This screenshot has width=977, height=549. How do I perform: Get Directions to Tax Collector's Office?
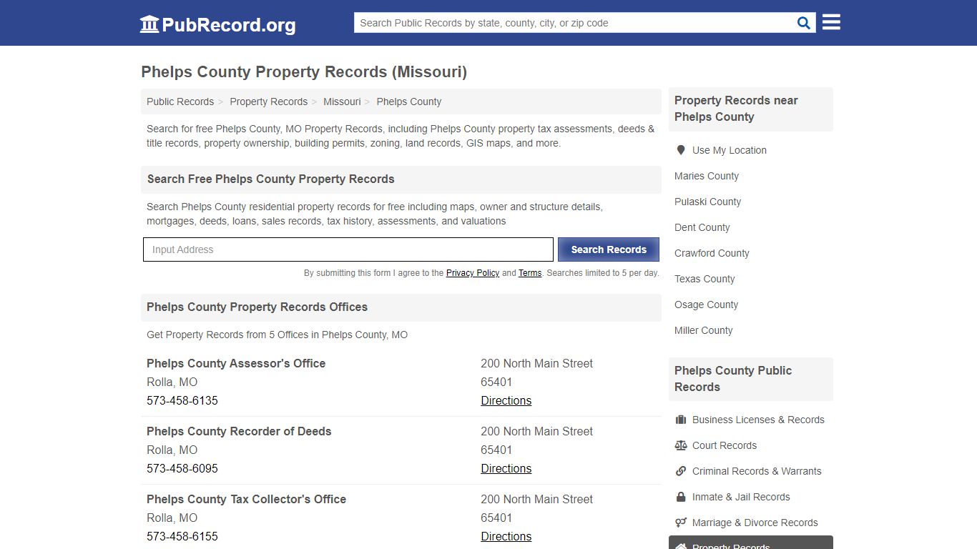tap(506, 536)
